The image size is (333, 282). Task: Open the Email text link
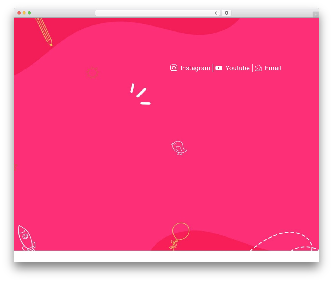[x=273, y=68]
